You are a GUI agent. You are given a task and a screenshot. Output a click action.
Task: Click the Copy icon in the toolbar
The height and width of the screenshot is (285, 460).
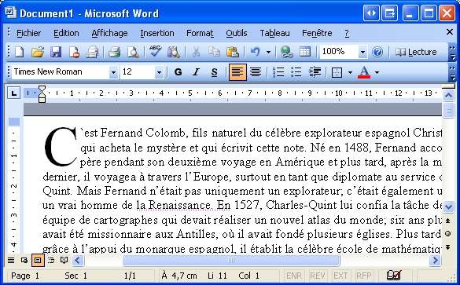214,52
